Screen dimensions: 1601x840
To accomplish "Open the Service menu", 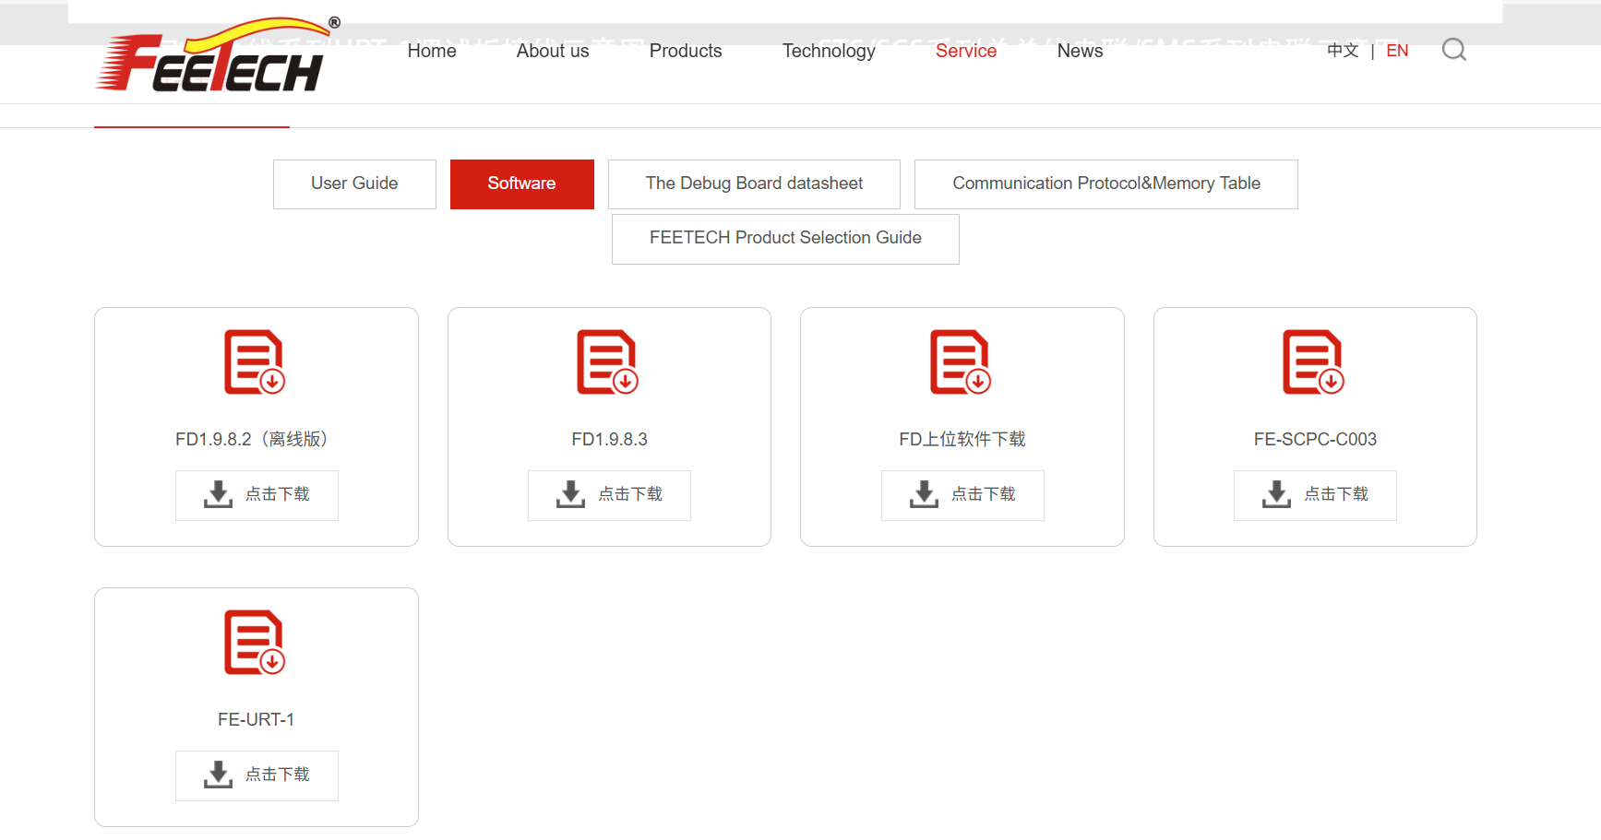I will pyautogui.click(x=966, y=51).
